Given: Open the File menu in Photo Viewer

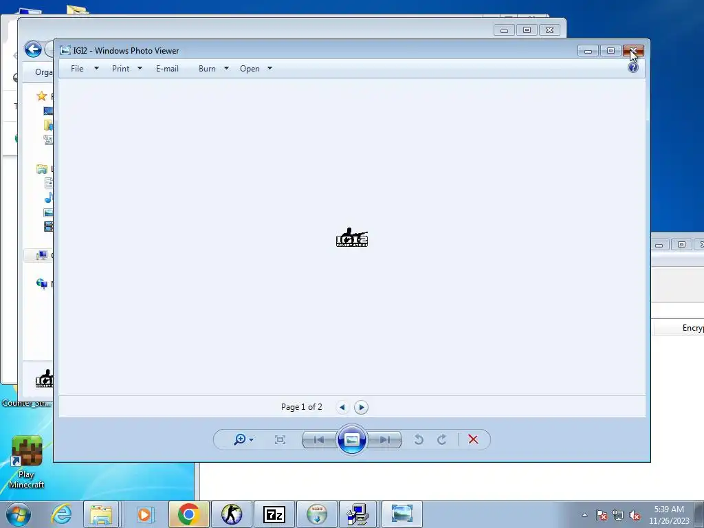Looking at the screenshot, I should [x=77, y=69].
